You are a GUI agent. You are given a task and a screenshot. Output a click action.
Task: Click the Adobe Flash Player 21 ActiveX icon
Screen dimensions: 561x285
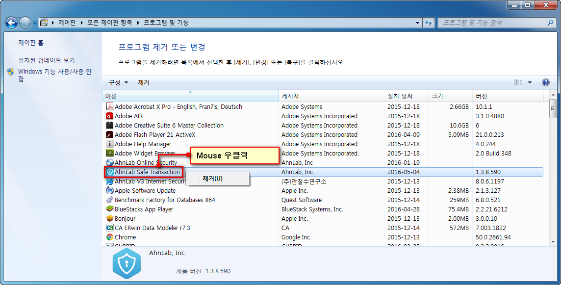click(109, 134)
